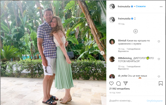
Task: Follow freimutolia via Стежити link
Action: tap(141, 6)
